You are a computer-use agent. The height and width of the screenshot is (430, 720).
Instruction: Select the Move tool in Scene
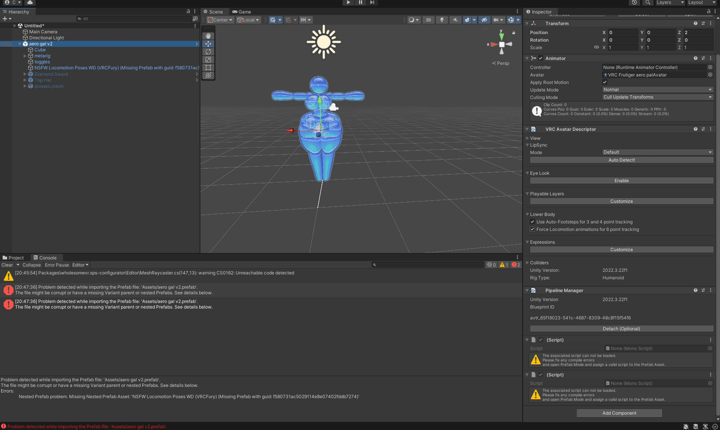coord(208,44)
